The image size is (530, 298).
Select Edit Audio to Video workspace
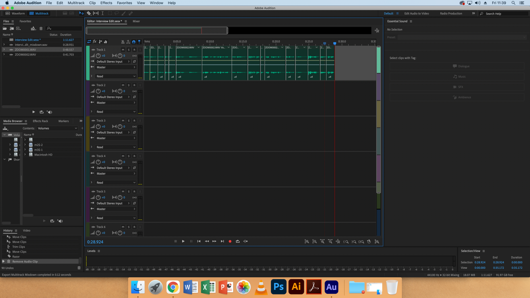417,14
